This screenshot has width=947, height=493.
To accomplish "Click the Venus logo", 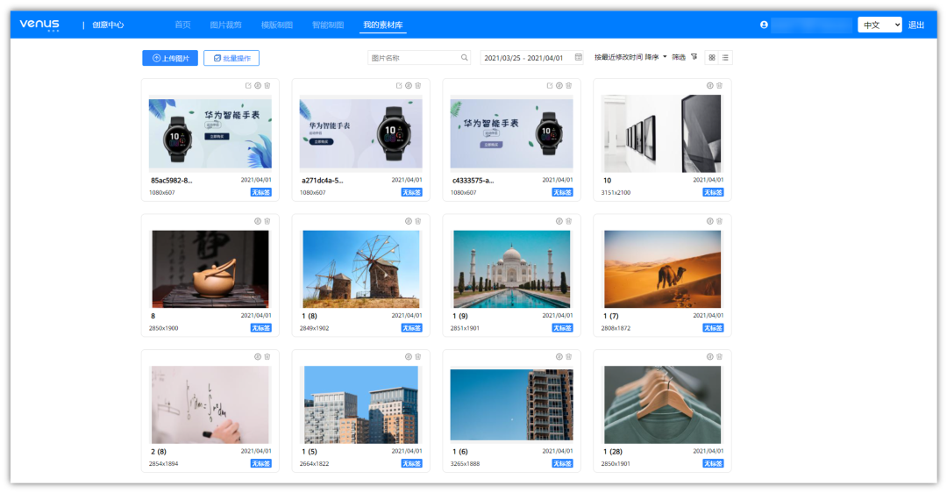I will click(x=39, y=25).
